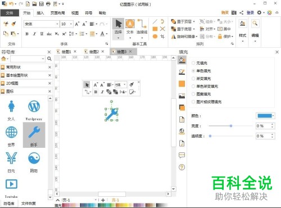Click the blue fill color swatch
The image size is (281, 208).
264,116
